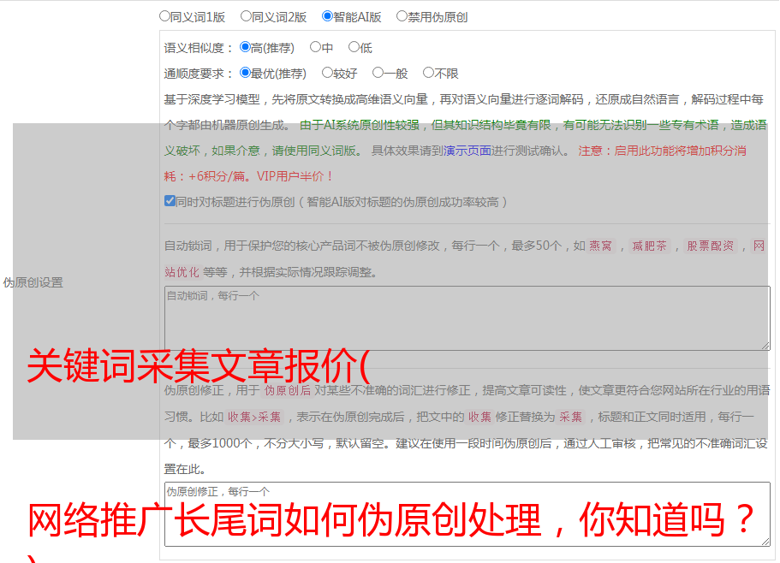Focus the 伪原创修正 textarea
The image size is (780, 563).
coord(467,514)
